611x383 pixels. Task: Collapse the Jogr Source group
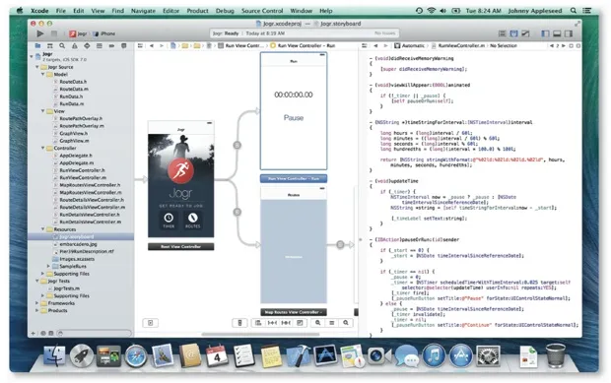point(37,67)
